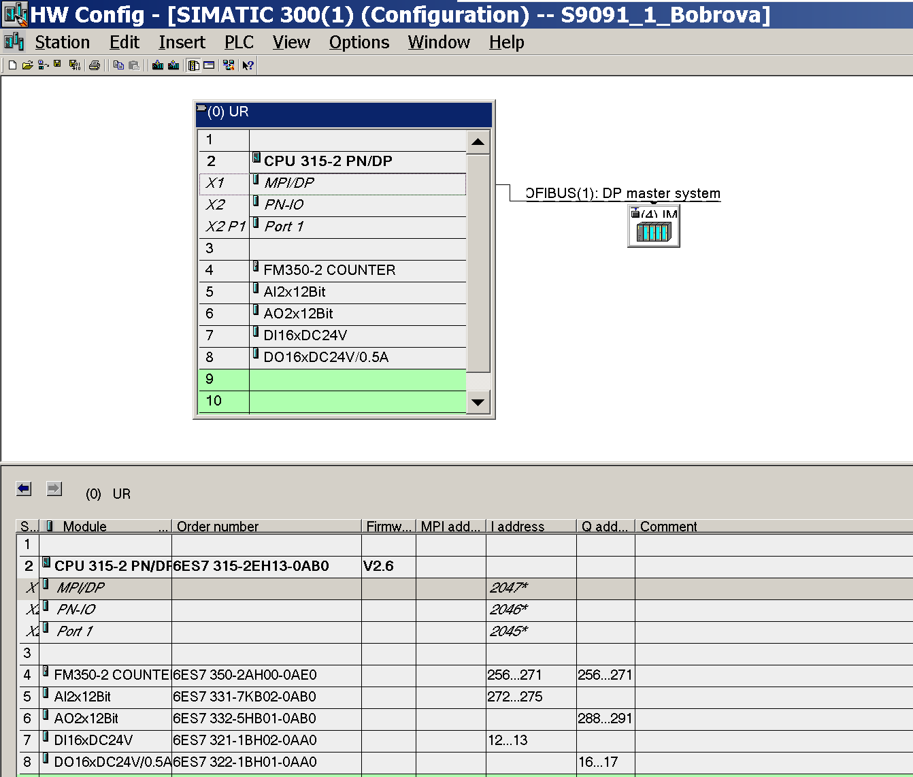Click Q address 288...291 cell
The width and height of the screenshot is (913, 777).
[605, 718]
